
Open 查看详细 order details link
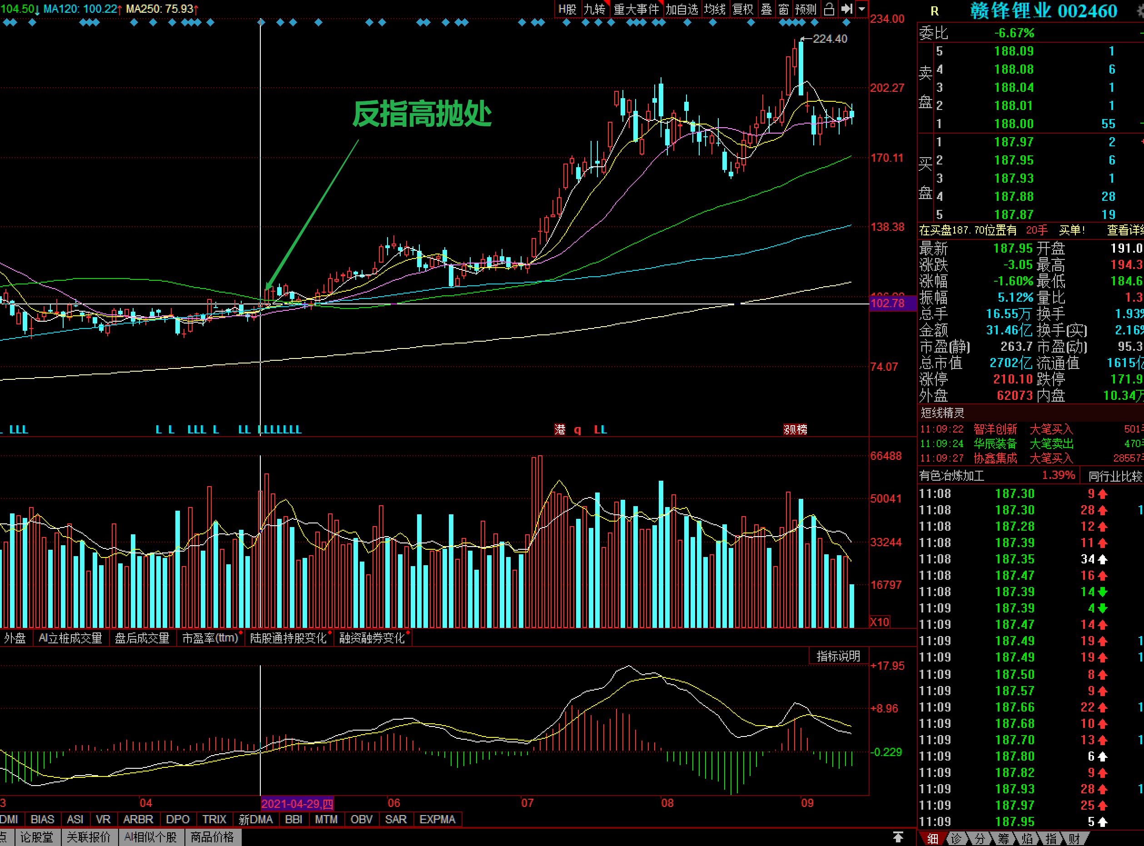(x=1124, y=230)
